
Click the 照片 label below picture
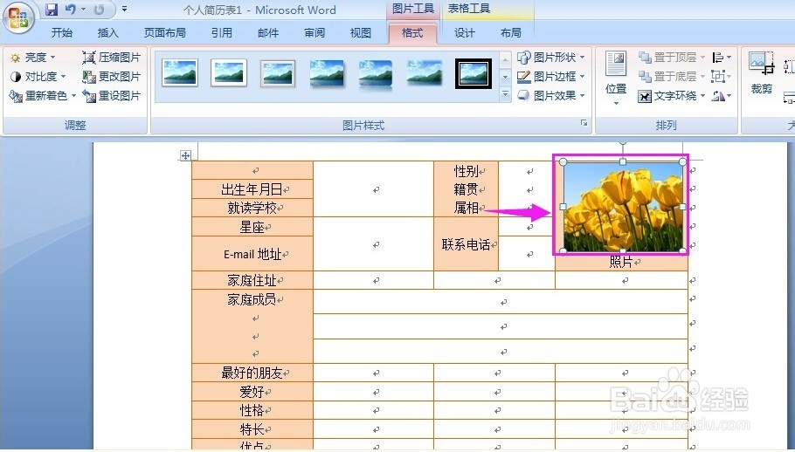pos(621,262)
